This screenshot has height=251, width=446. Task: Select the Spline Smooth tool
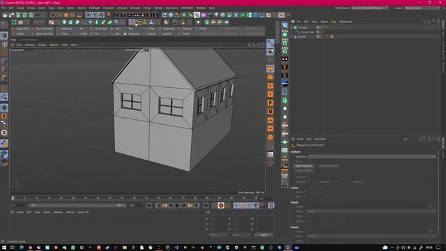point(42,29)
